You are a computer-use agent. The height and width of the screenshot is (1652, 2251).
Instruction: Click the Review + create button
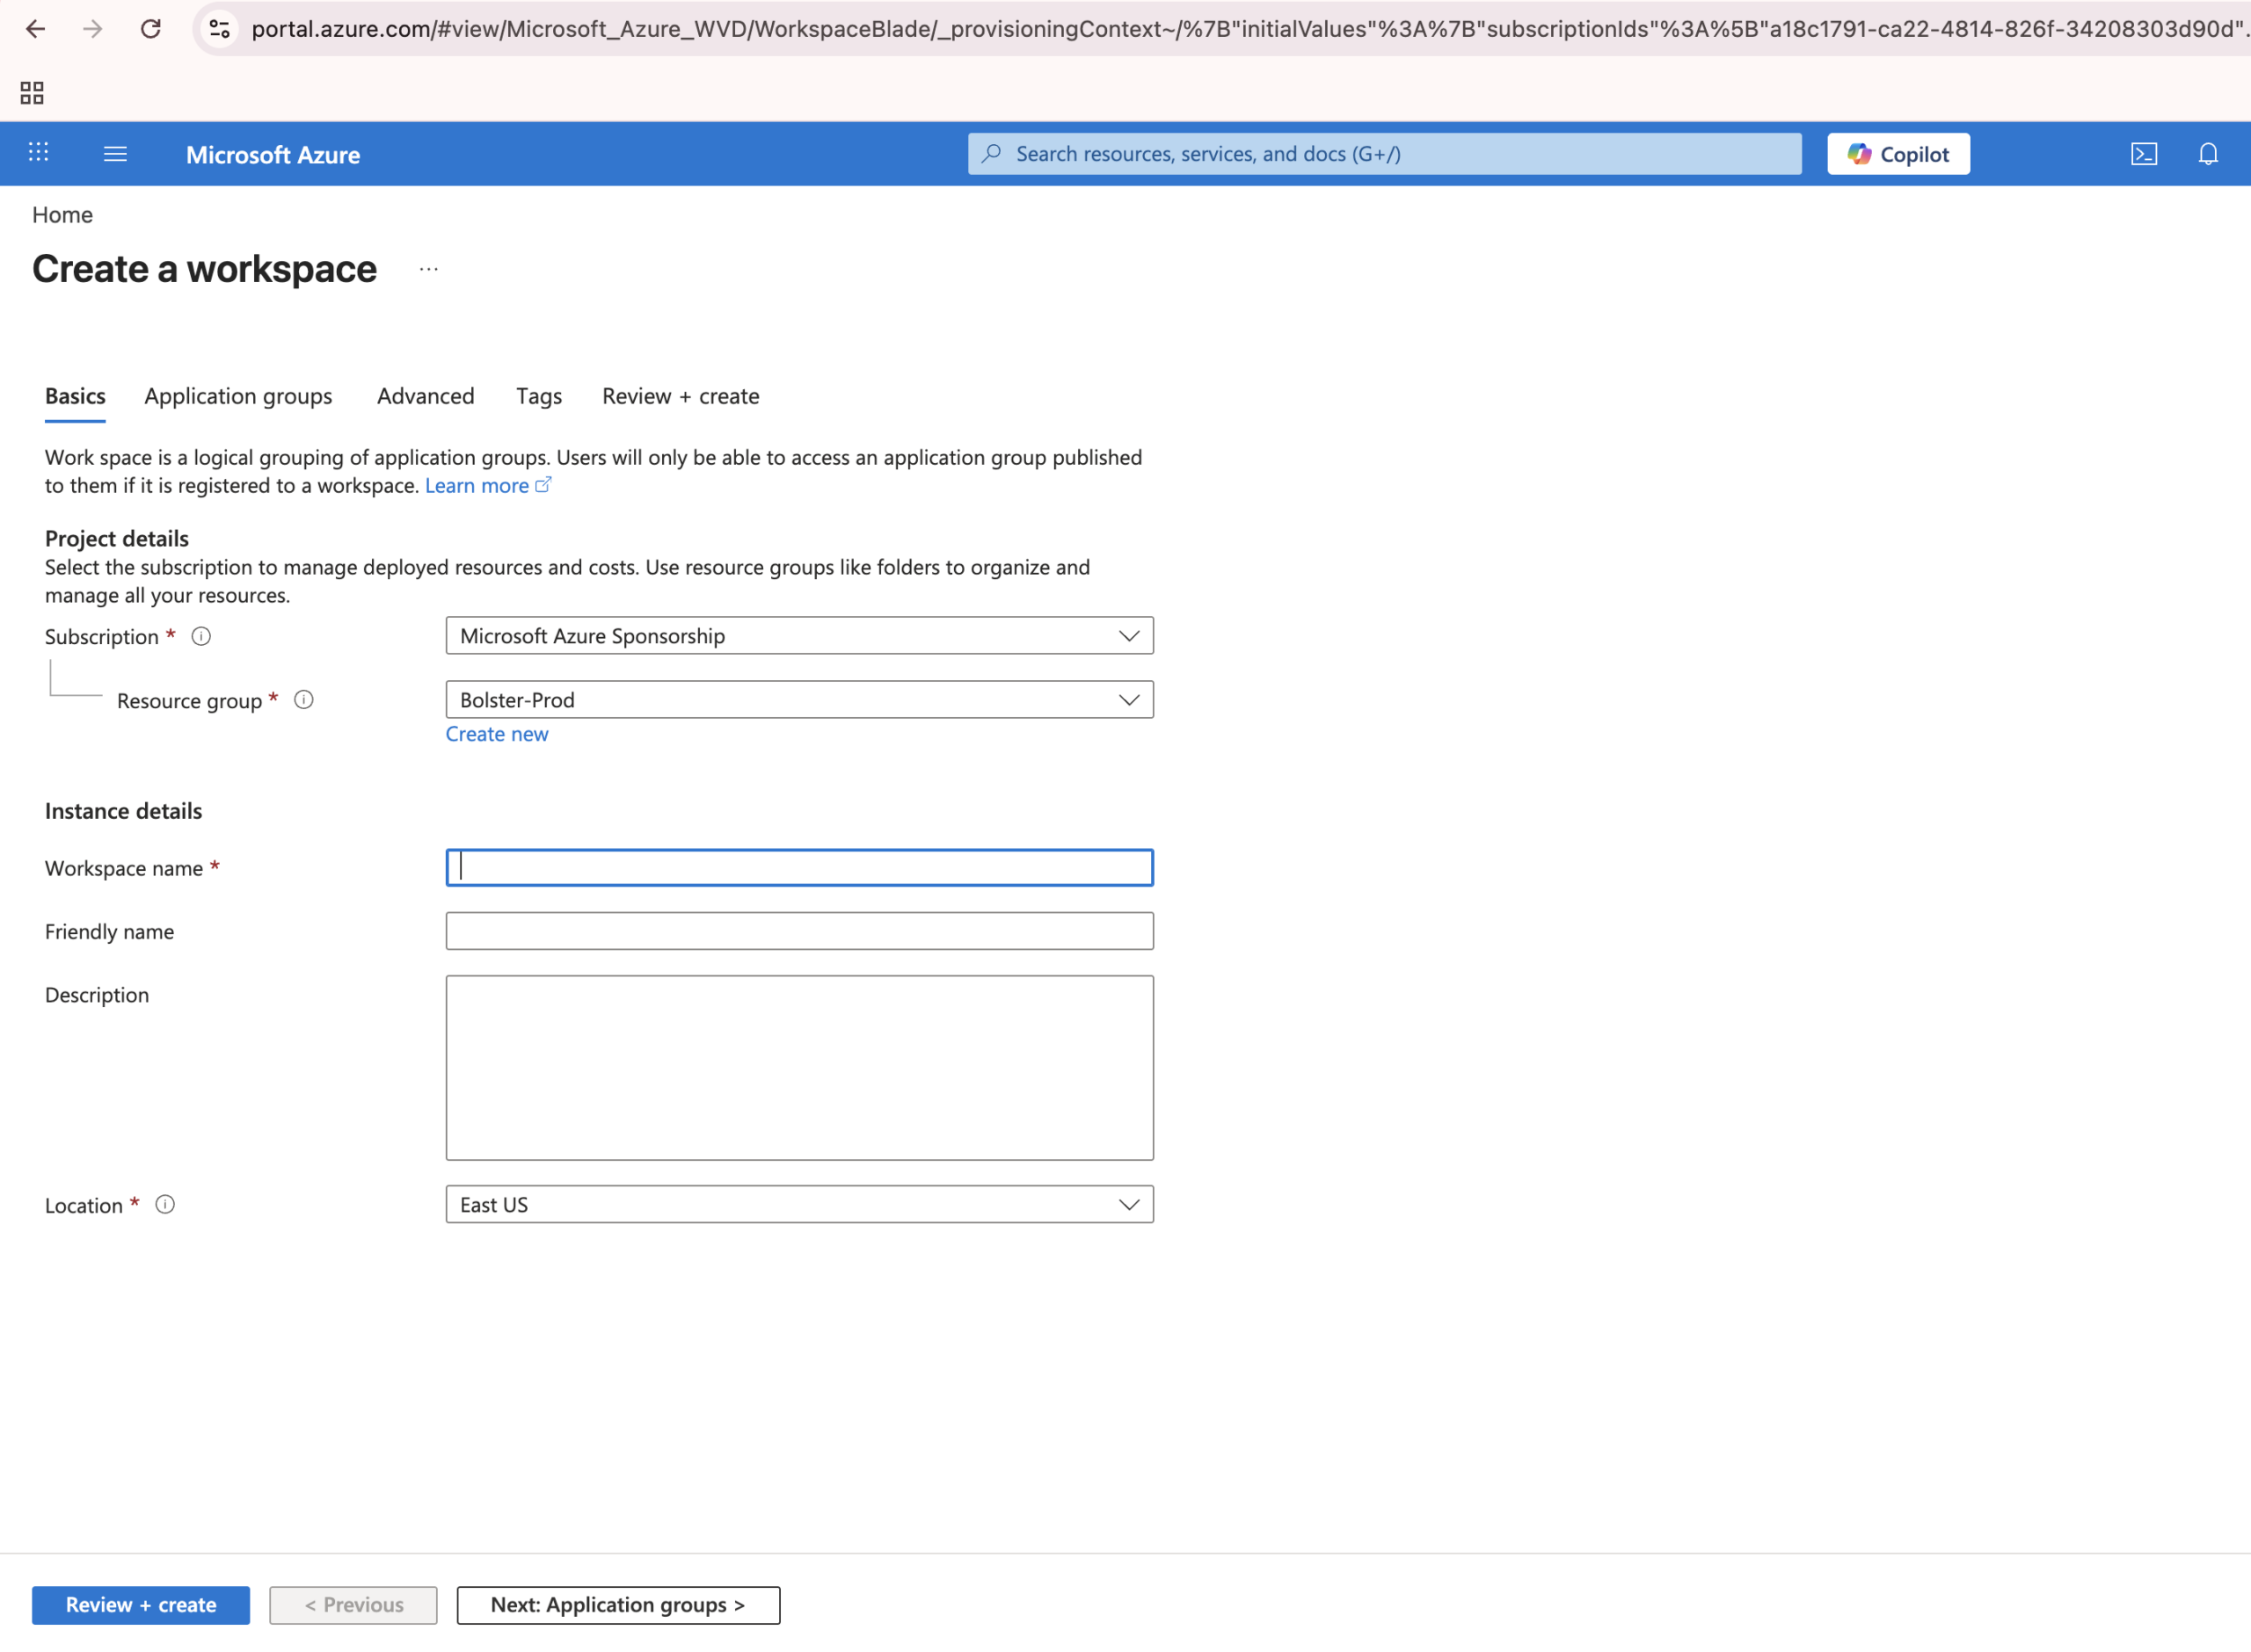[x=141, y=1604]
